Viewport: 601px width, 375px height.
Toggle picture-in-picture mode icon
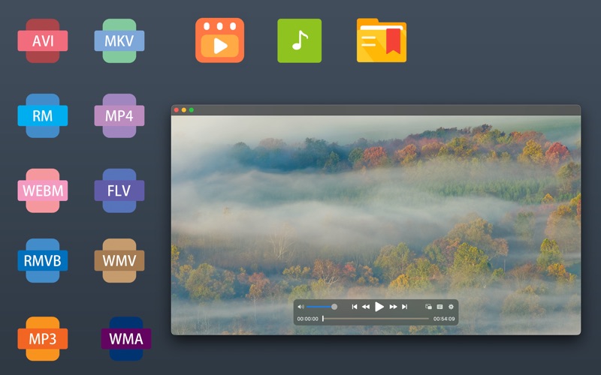pyautogui.click(x=428, y=307)
